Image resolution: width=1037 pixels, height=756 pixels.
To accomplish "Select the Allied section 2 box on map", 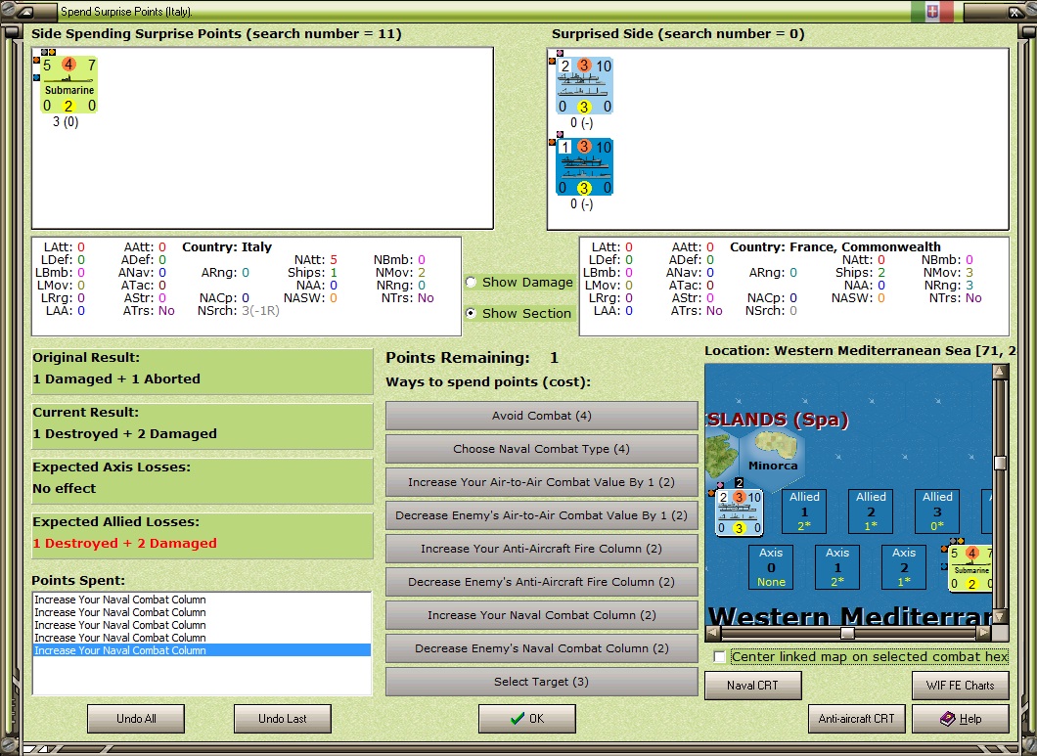I will pos(871,511).
